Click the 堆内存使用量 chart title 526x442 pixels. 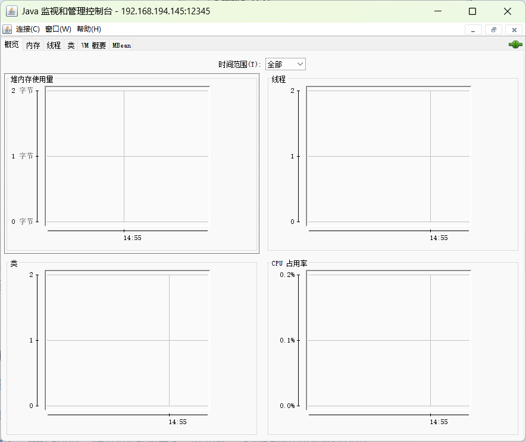pos(32,79)
